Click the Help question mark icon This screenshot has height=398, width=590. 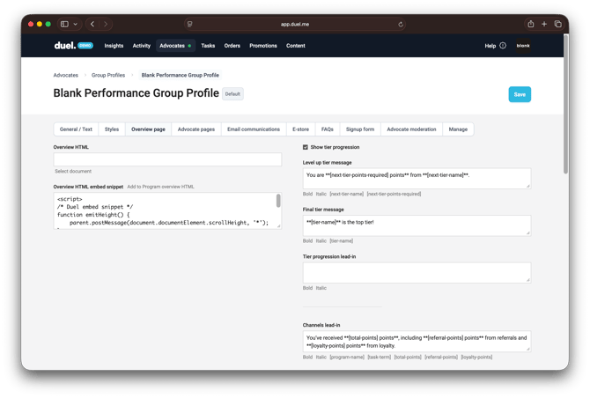(503, 46)
